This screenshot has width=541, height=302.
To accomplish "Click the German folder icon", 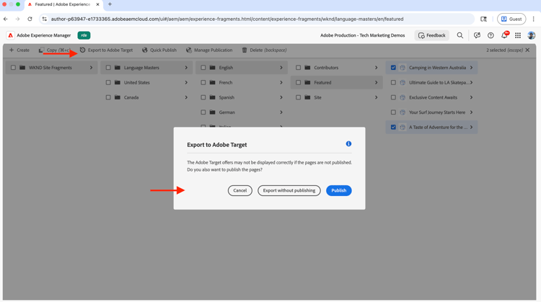I will (x=213, y=112).
